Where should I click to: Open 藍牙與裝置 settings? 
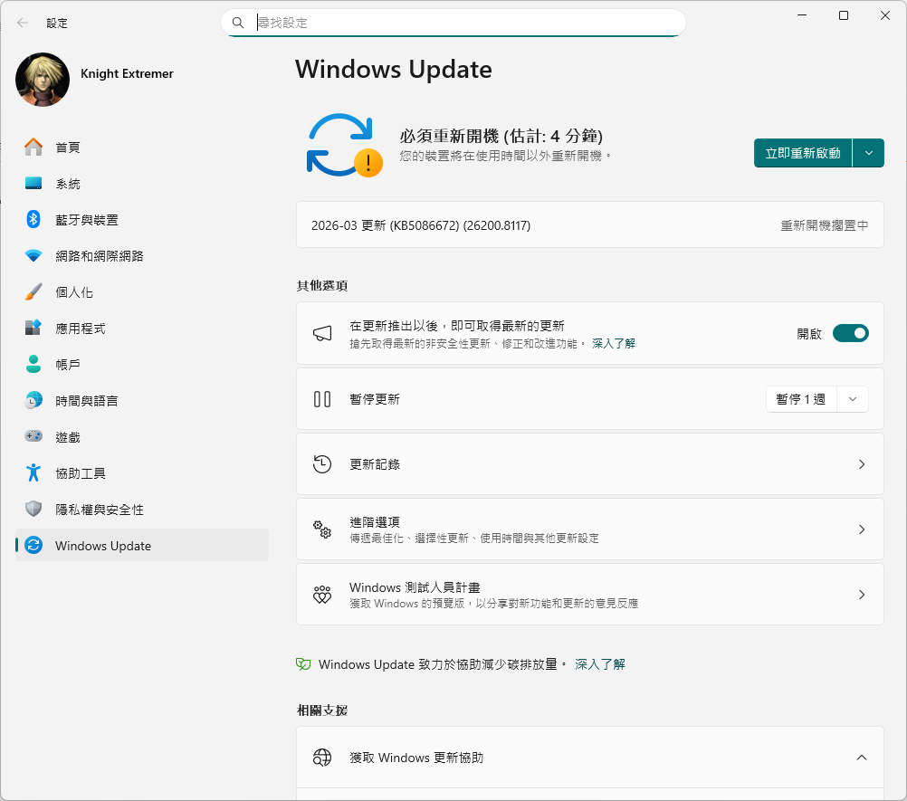tap(142, 219)
